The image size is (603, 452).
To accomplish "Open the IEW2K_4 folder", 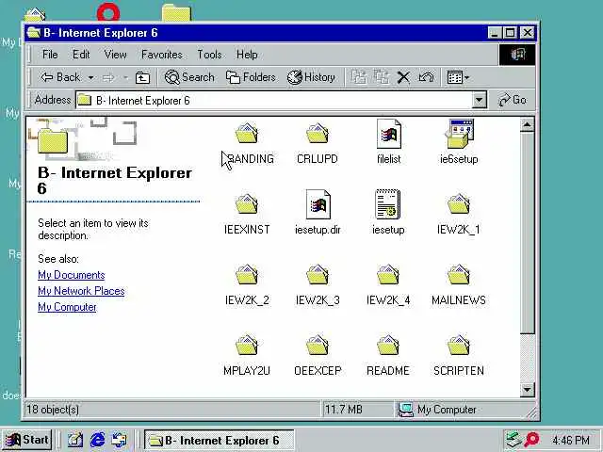I will [388, 275].
